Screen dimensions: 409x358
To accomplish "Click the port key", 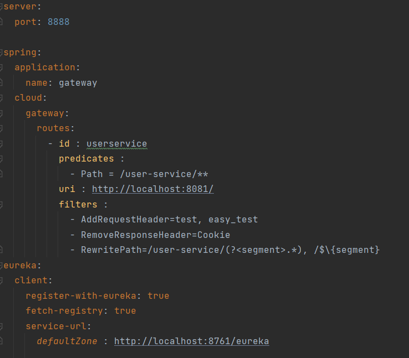I will pos(25,22).
